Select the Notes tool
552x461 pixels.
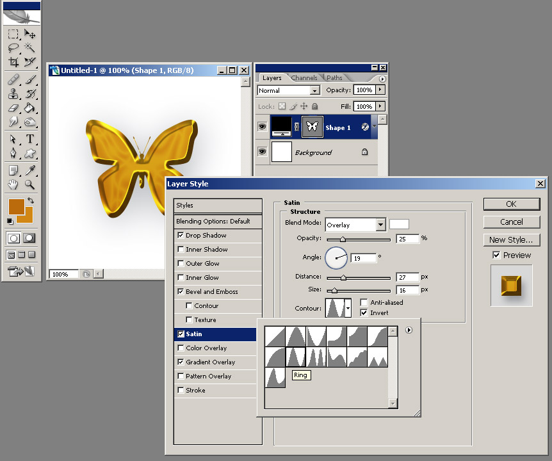coord(13,171)
